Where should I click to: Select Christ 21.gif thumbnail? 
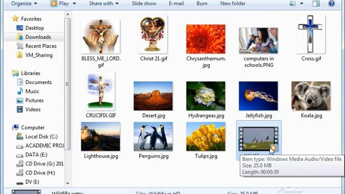(x=153, y=34)
